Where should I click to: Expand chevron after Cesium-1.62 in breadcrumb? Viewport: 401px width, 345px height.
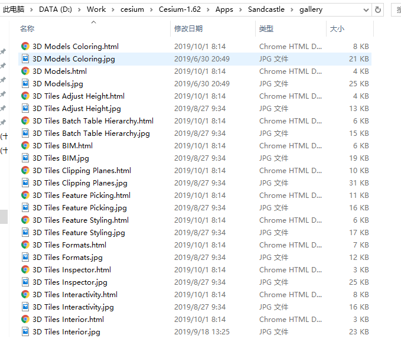208,9
